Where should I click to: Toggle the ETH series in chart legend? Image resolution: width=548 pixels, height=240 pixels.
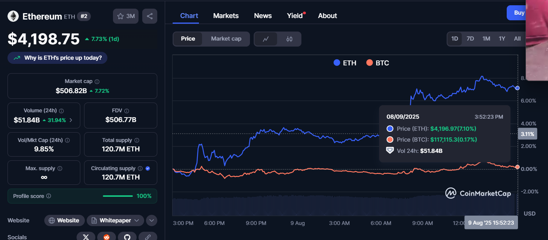pyautogui.click(x=345, y=63)
